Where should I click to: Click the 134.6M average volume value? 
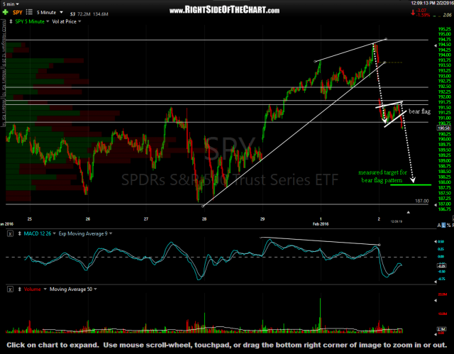click(x=101, y=14)
